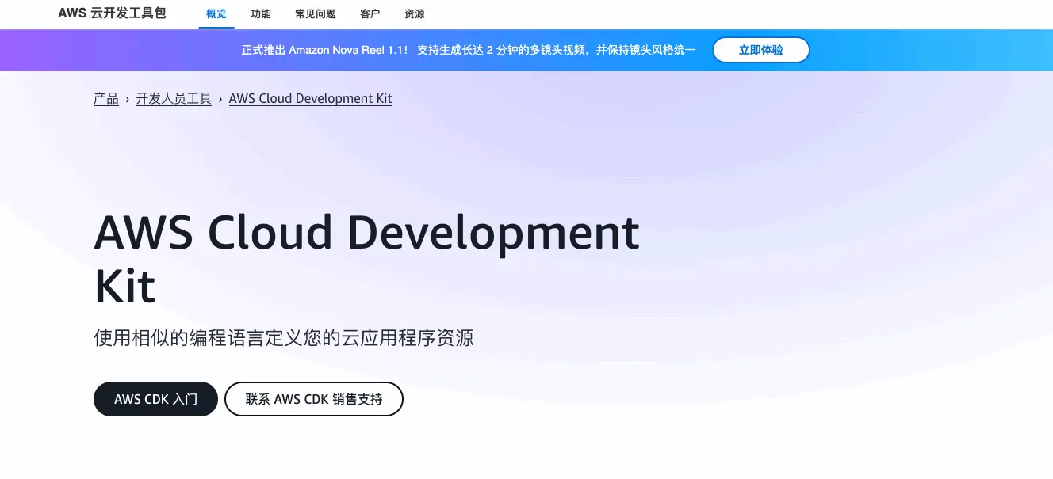1053x479 pixels.
Task: Select the 客户 tab
Action: [x=370, y=13]
